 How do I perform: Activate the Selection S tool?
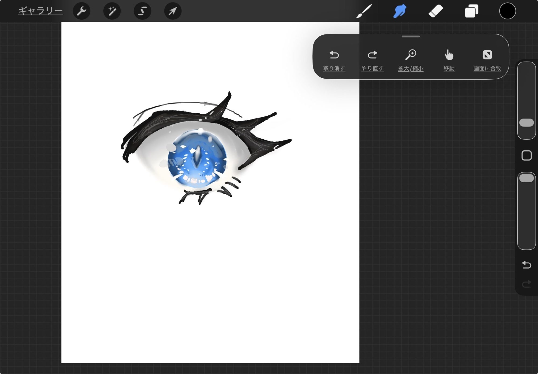(142, 11)
